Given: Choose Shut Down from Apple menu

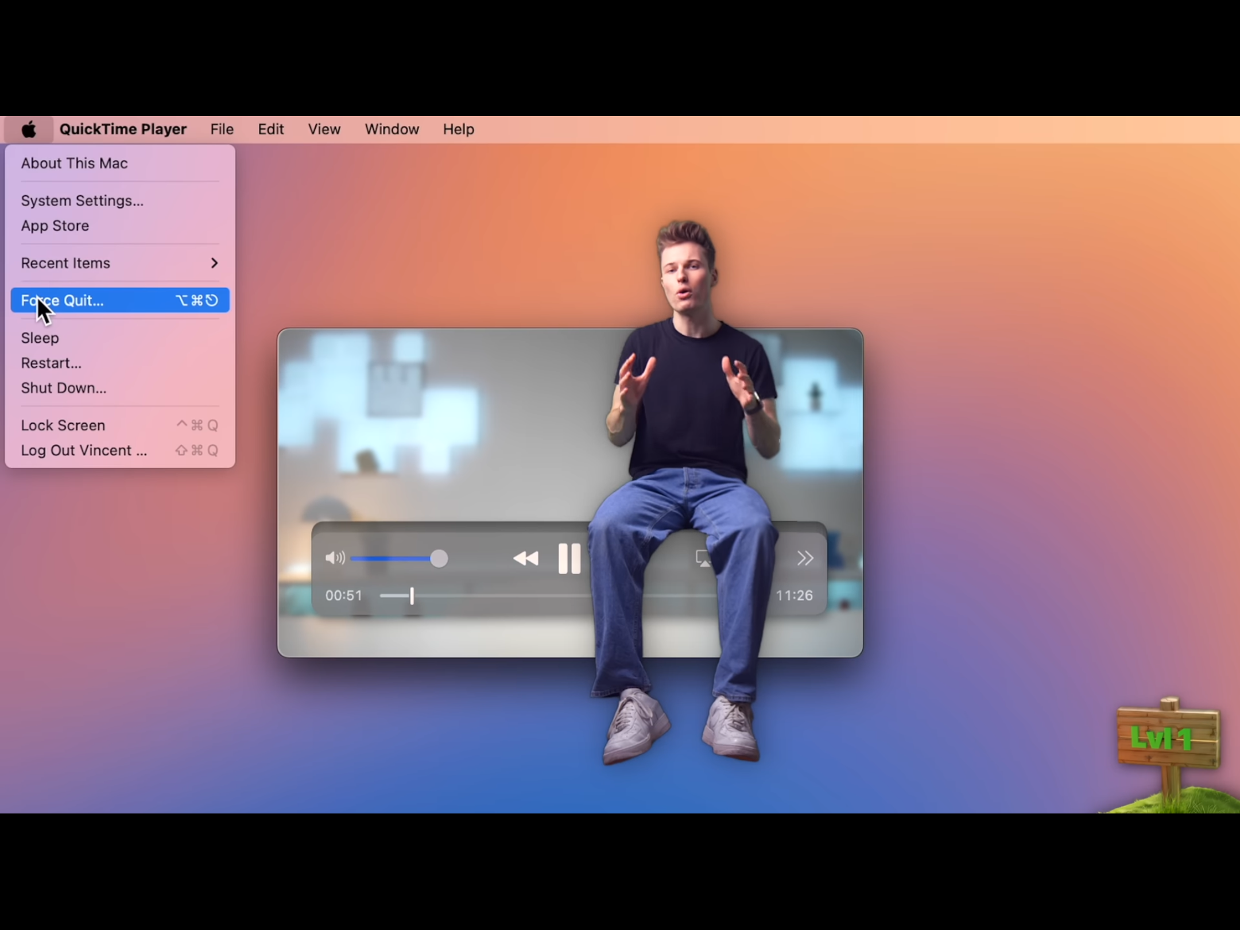Looking at the screenshot, I should (x=64, y=388).
